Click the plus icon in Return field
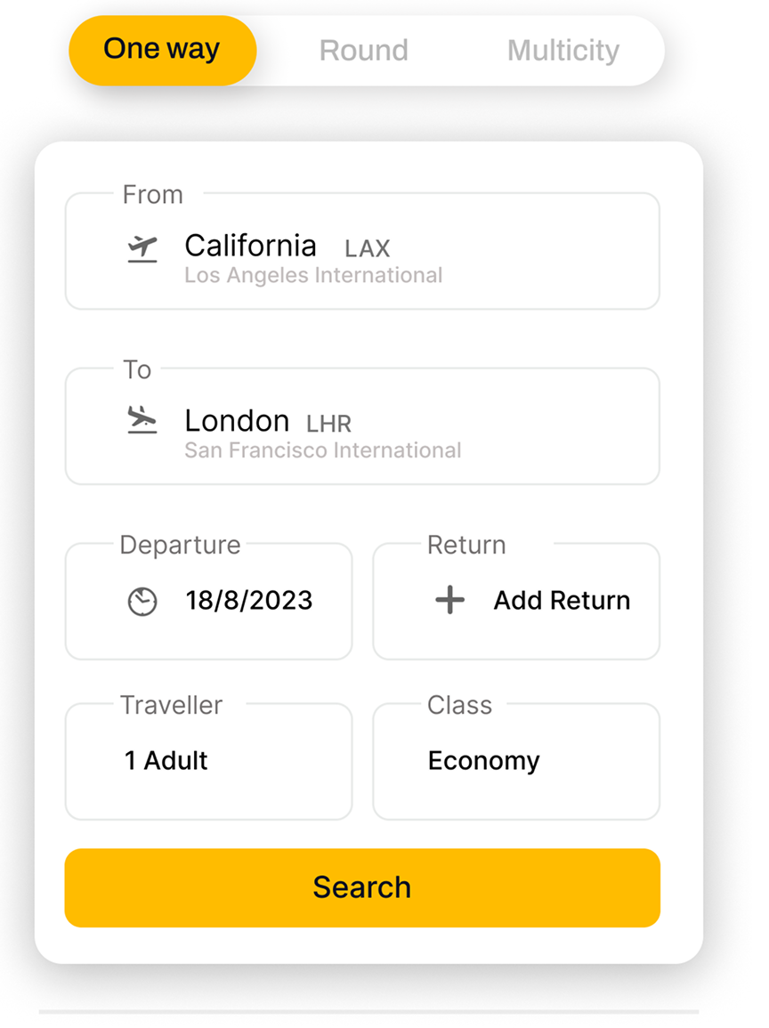This screenshot has height=1028, width=769. point(449,601)
